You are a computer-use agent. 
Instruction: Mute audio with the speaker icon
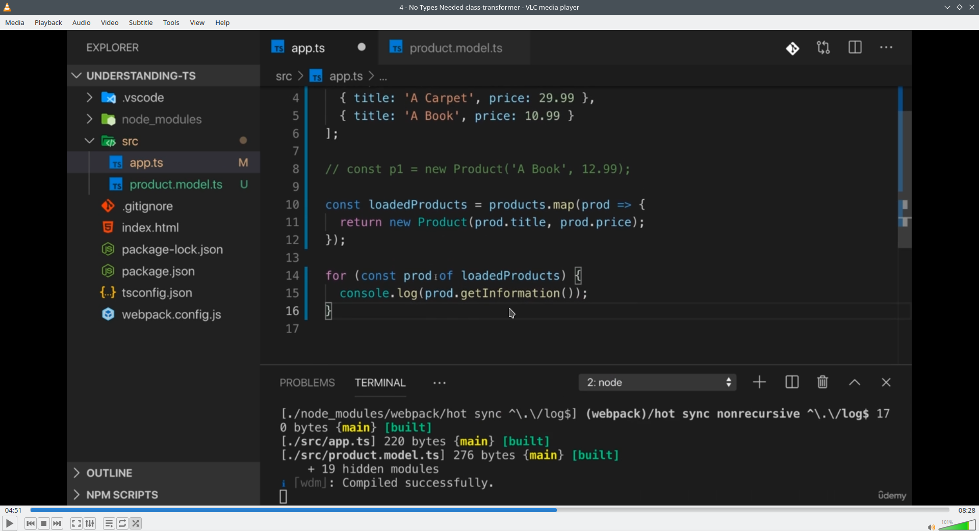point(931,527)
